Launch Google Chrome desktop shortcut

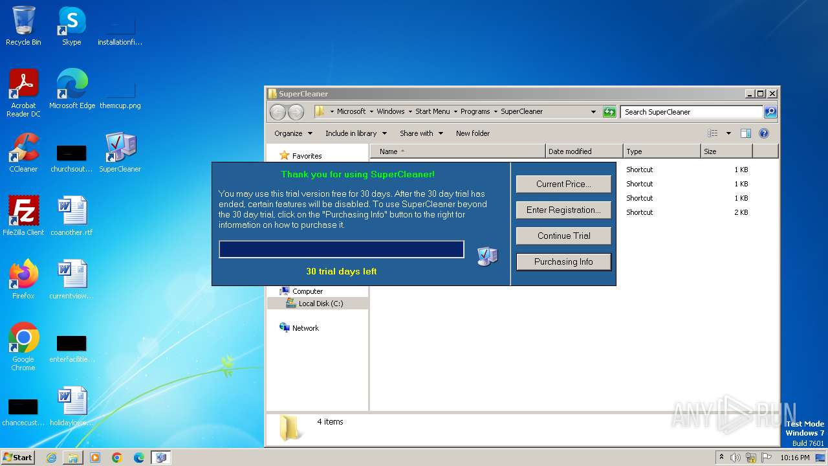point(23,346)
